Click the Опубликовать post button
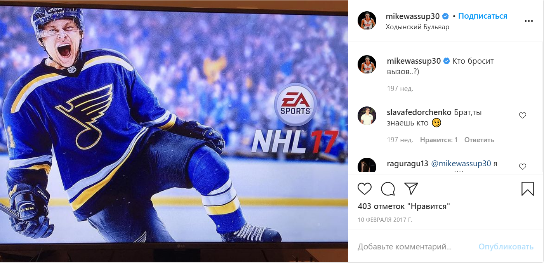 [506, 247]
